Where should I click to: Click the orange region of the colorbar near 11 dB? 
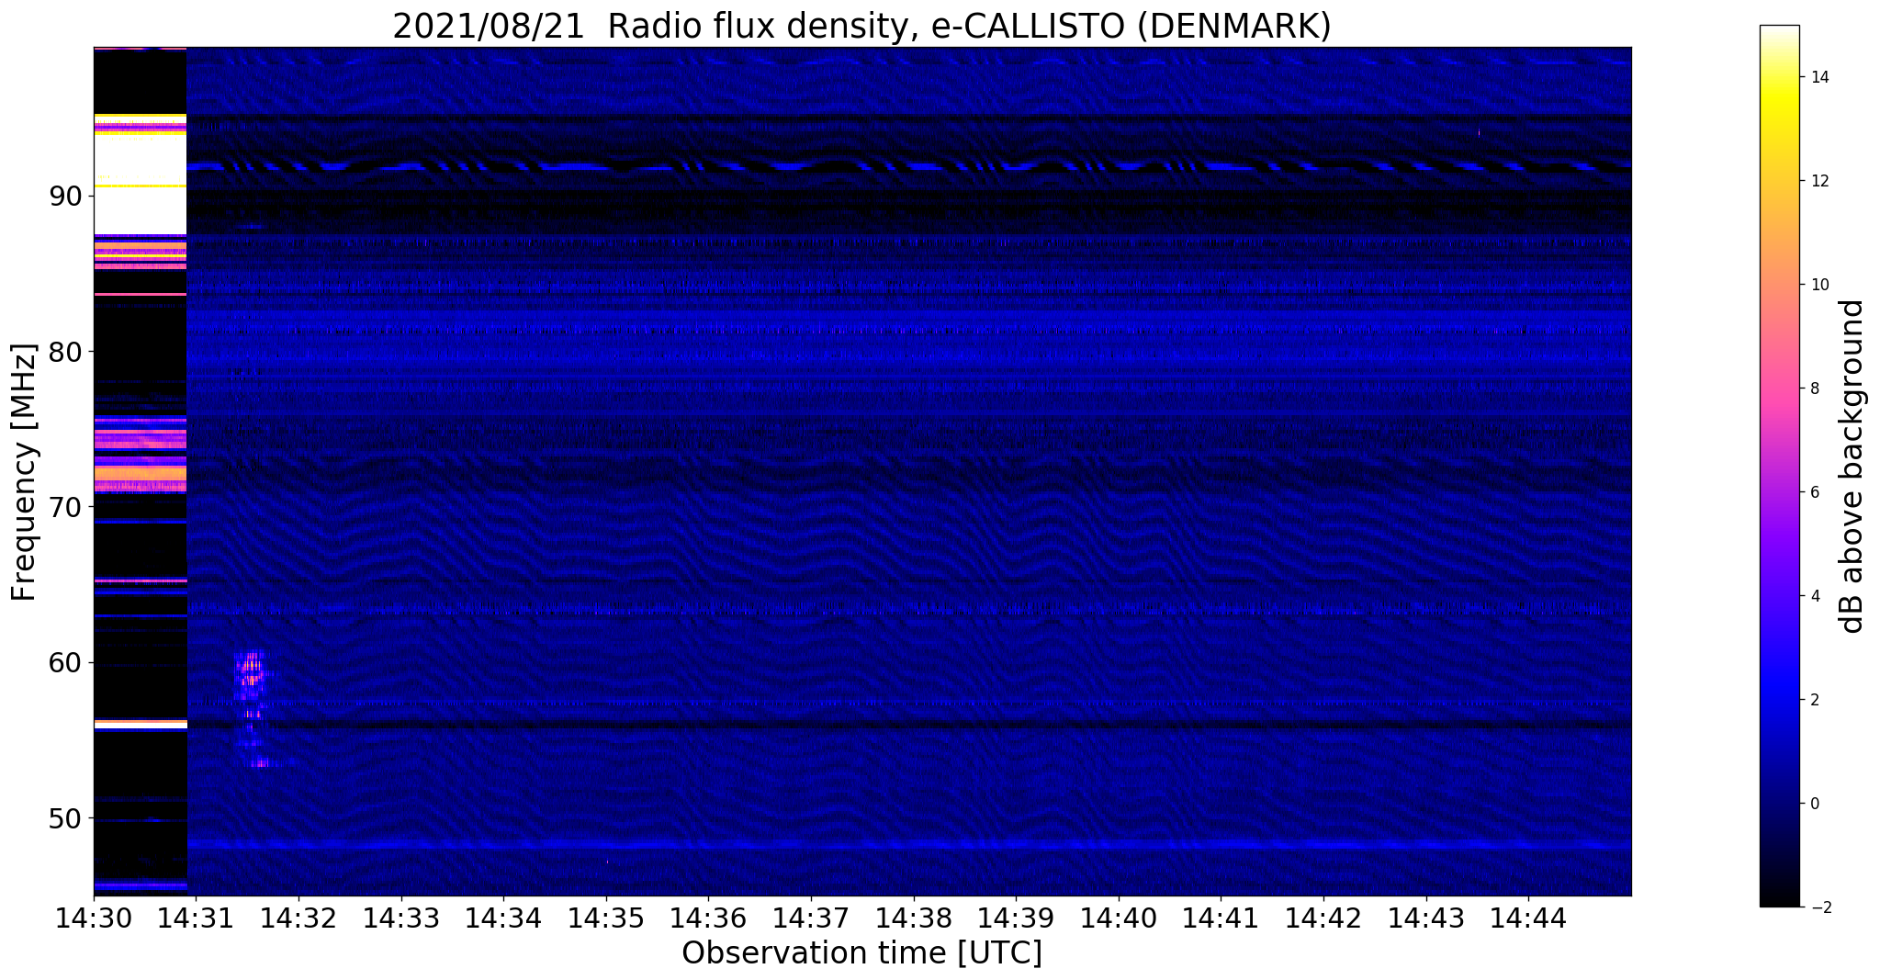(x=1779, y=233)
